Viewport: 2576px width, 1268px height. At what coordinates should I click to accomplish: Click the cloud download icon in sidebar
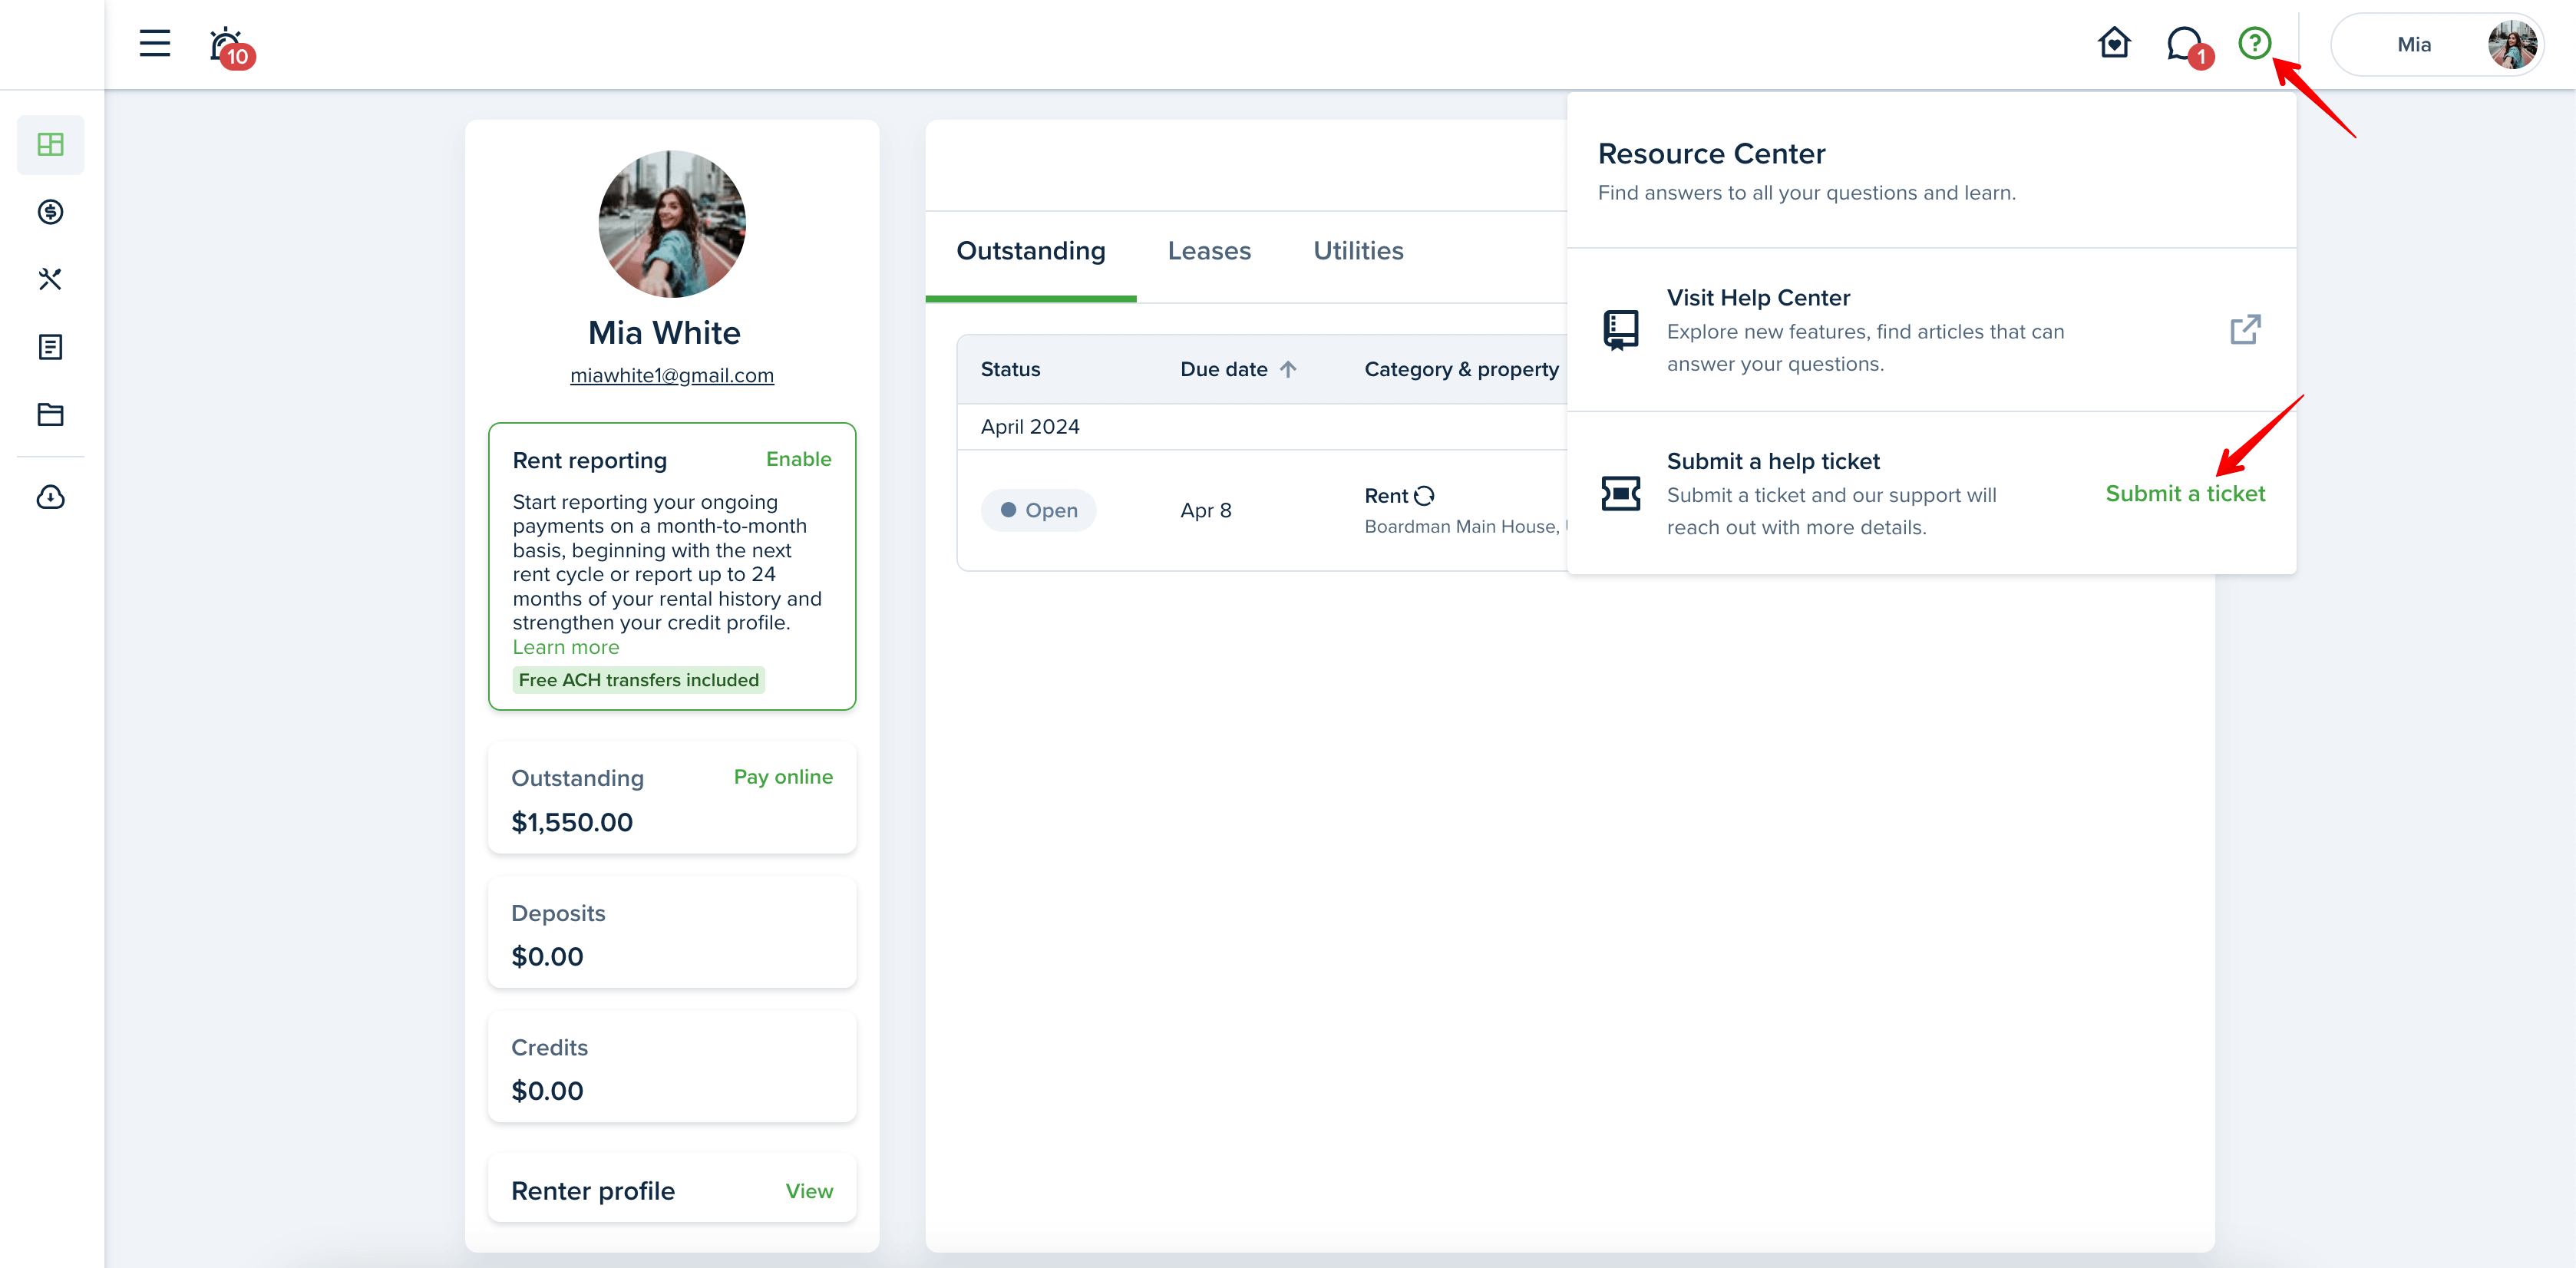click(x=50, y=497)
